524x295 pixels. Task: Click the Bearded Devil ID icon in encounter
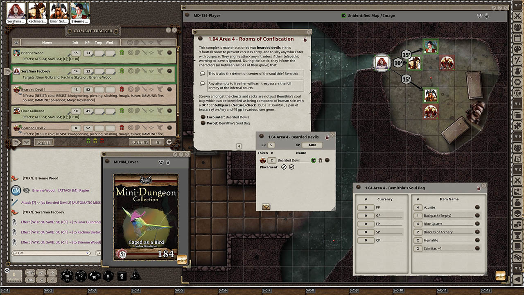[314, 160]
